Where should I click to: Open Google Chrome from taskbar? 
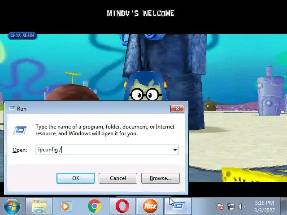[95, 206]
